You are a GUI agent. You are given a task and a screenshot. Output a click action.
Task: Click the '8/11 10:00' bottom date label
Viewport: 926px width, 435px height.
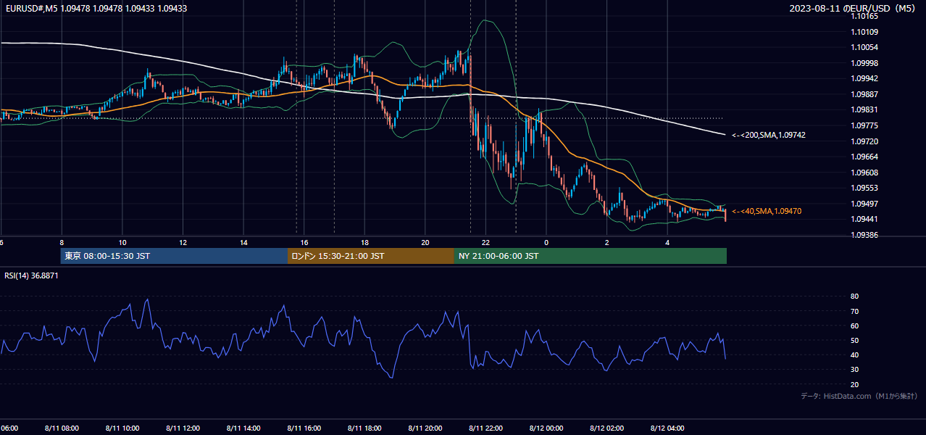point(122,428)
